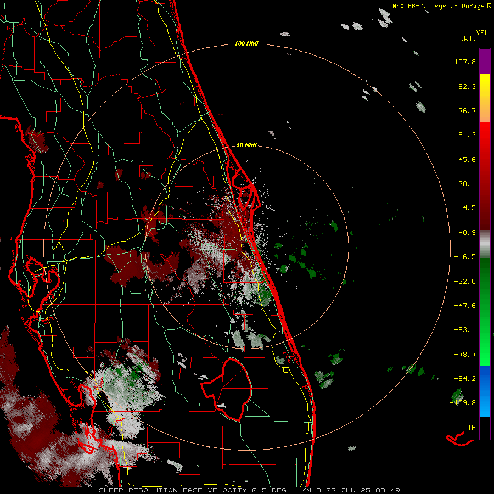Click the 92.3 velocity scale value

pos(467,86)
